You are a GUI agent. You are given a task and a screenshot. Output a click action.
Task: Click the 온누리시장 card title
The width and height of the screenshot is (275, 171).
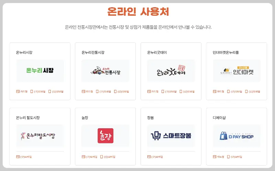[x=24, y=52]
